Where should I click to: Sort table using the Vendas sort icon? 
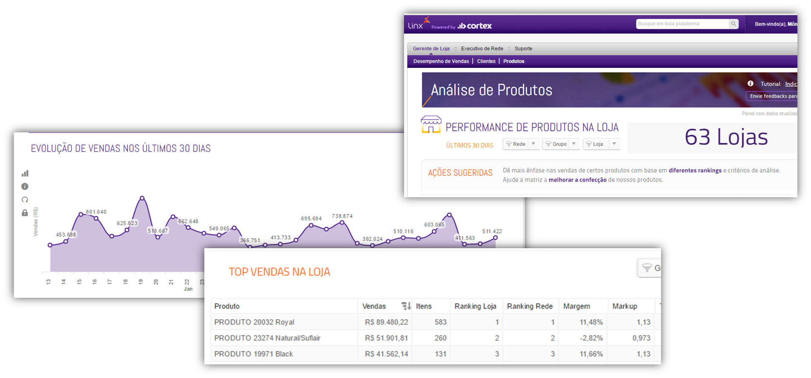point(406,306)
